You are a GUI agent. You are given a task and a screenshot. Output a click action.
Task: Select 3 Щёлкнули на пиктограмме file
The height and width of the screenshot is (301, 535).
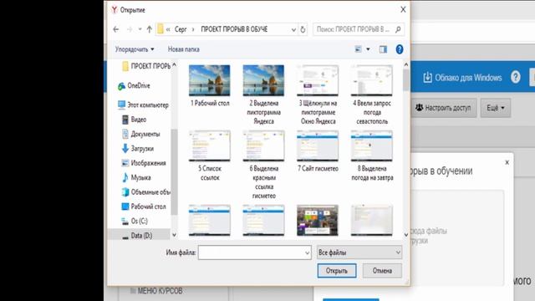pos(318,94)
